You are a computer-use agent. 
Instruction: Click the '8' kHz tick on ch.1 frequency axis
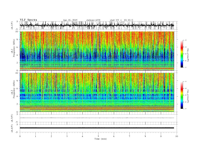pos(17,39)
